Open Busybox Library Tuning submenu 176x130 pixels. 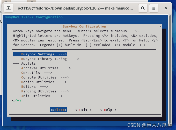click(50, 59)
